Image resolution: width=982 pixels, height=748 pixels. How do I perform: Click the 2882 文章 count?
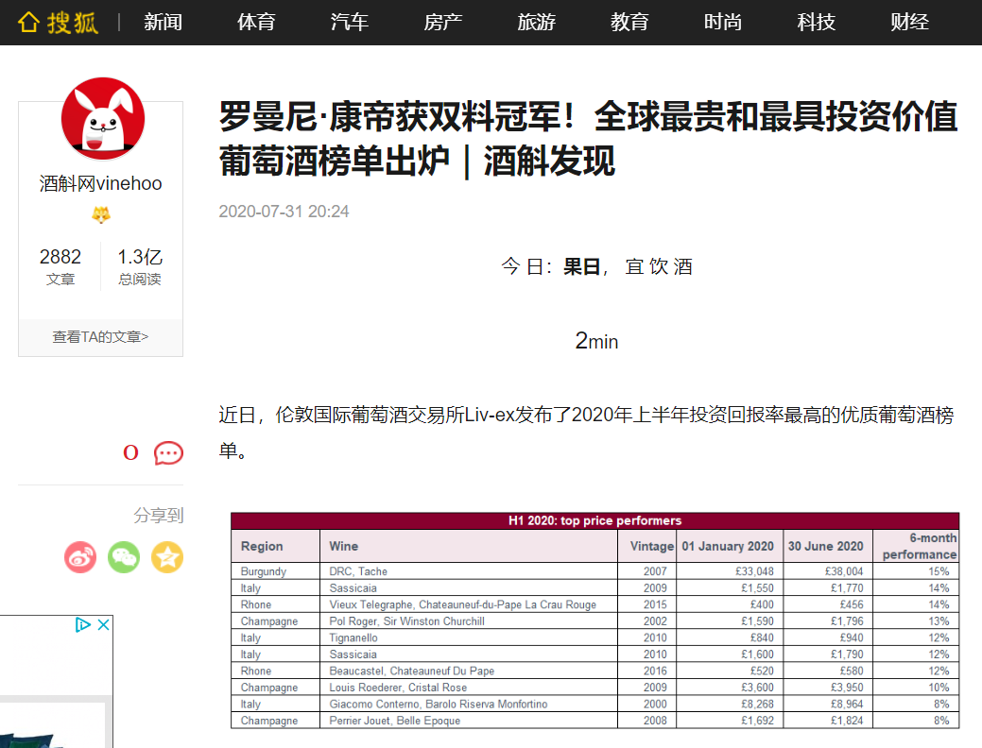pyautogui.click(x=60, y=266)
